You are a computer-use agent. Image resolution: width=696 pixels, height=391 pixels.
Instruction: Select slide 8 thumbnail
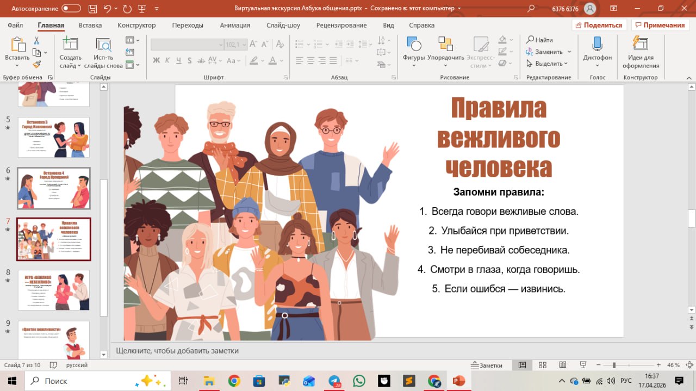(54, 290)
